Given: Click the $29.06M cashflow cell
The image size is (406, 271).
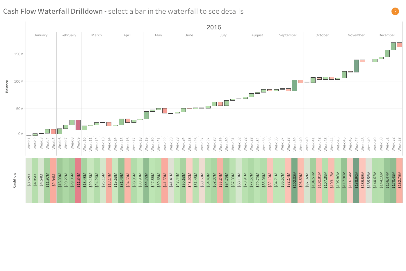Looking at the screenshot, I should coord(72,181).
